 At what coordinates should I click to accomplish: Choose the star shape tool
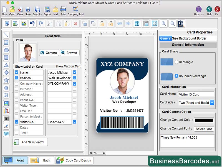pos(6,80)
